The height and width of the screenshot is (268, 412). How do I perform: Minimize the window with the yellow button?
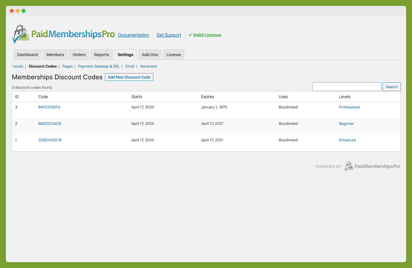[x=18, y=11]
